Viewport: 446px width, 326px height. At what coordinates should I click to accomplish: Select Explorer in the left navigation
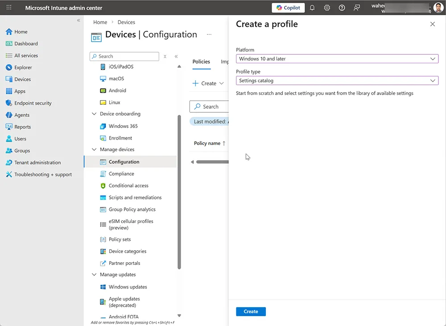click(x=22, y=67)
